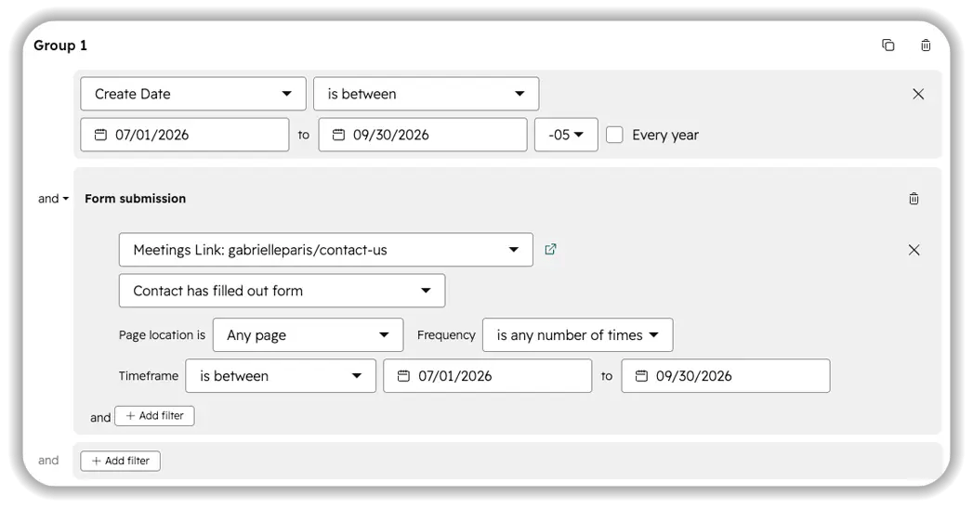Click calendar icon in Timeframe end field

point(641,376)
